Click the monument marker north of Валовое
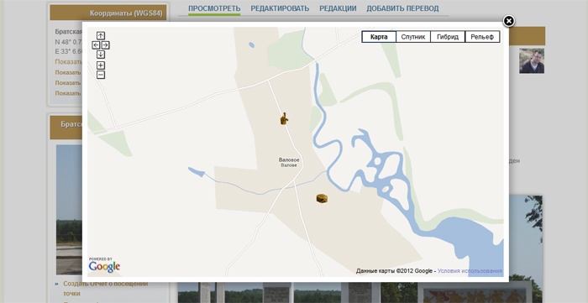588x303 pixels. tap(284, 118)
